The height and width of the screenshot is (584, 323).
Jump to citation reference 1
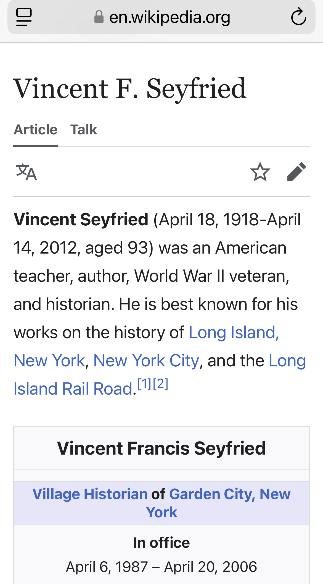click(144, 384)
